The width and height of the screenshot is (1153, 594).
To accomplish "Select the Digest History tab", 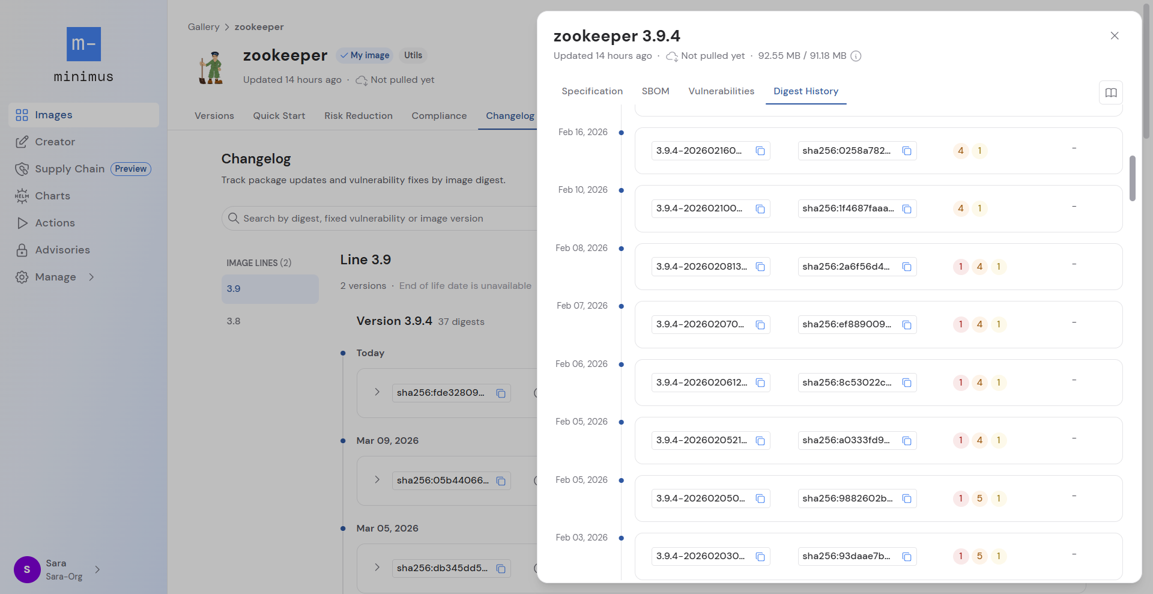I will point(806,91).
